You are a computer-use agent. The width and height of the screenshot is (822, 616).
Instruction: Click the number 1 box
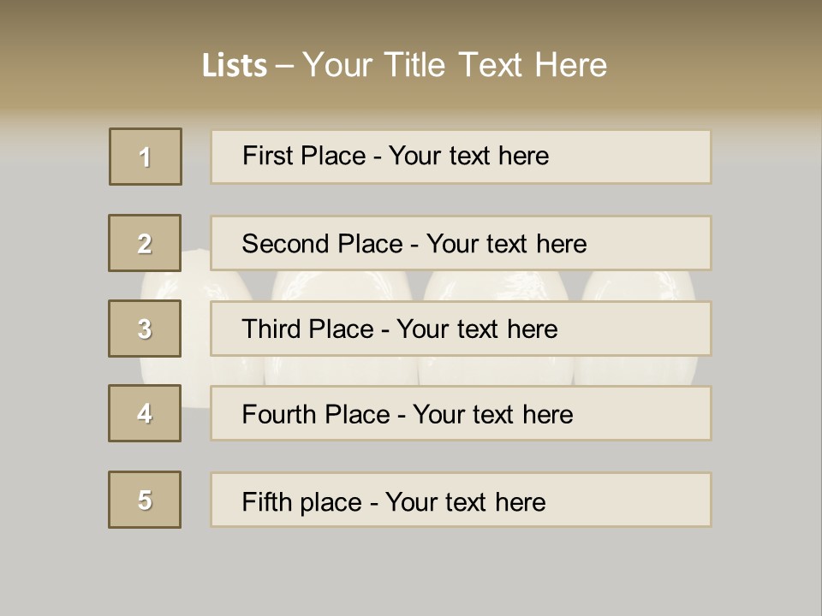click(x=146, y=157)
